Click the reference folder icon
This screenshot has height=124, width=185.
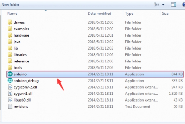(x=10, y=61)
